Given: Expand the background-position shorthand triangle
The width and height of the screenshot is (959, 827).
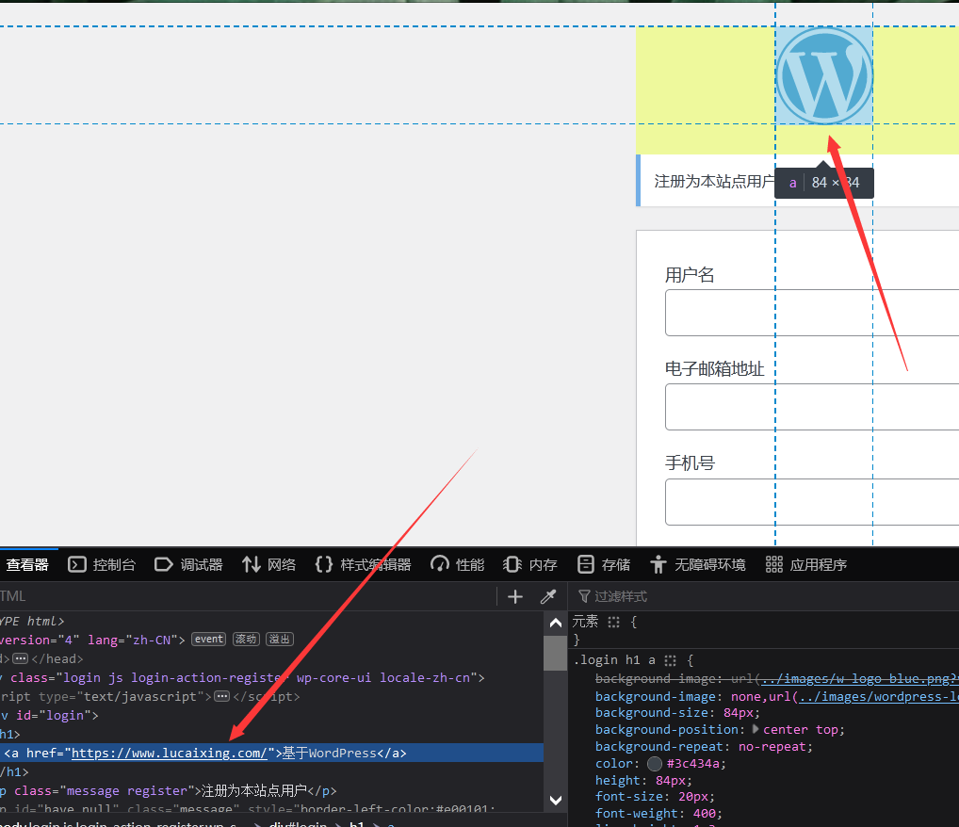Looking at the screenshot, I should tap(756, 729).
